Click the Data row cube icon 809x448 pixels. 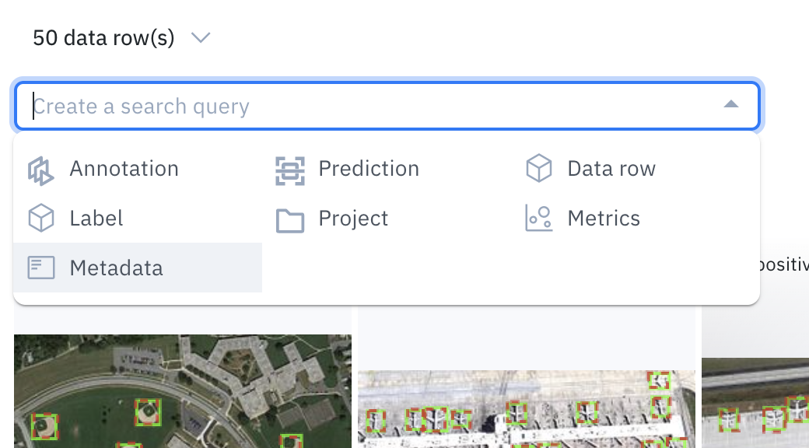[538, 168]
